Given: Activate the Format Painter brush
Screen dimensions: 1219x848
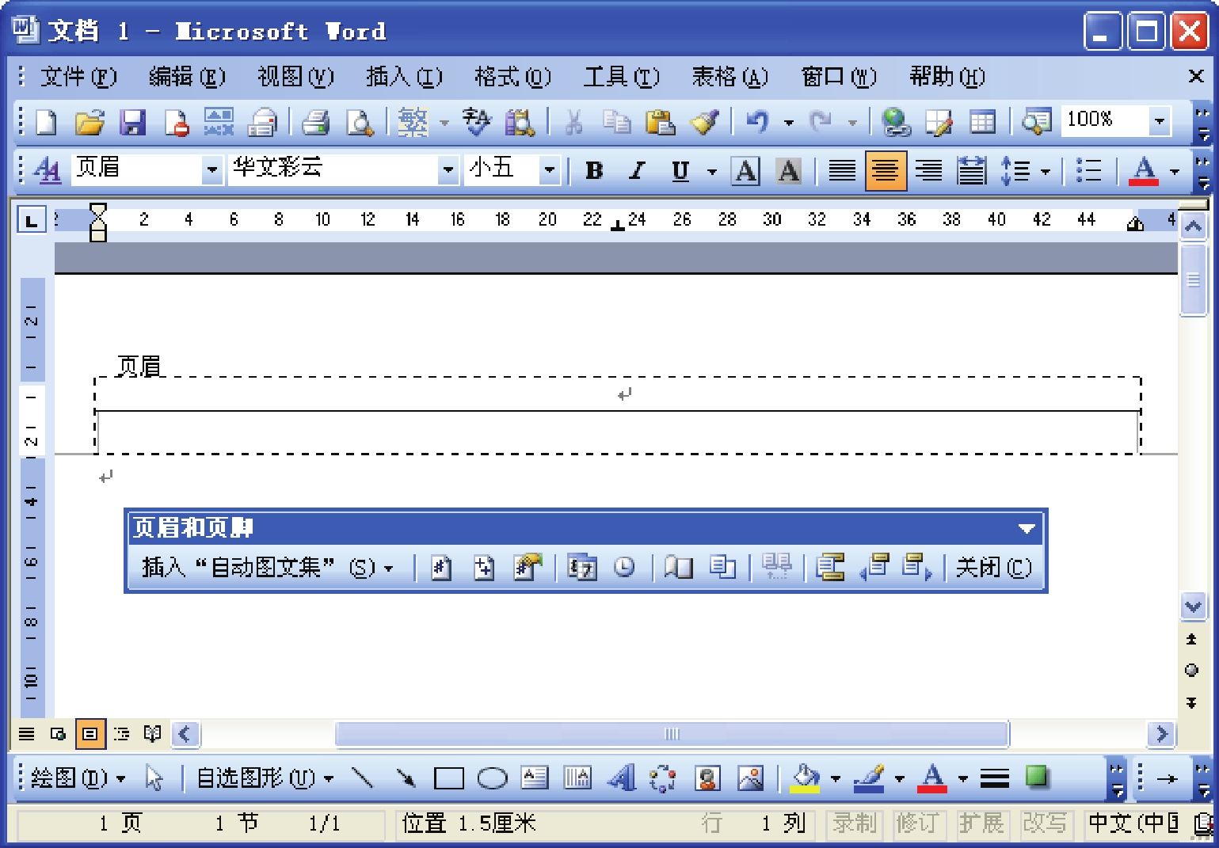Looking at the screenshot, I should (x=703, y=122).
